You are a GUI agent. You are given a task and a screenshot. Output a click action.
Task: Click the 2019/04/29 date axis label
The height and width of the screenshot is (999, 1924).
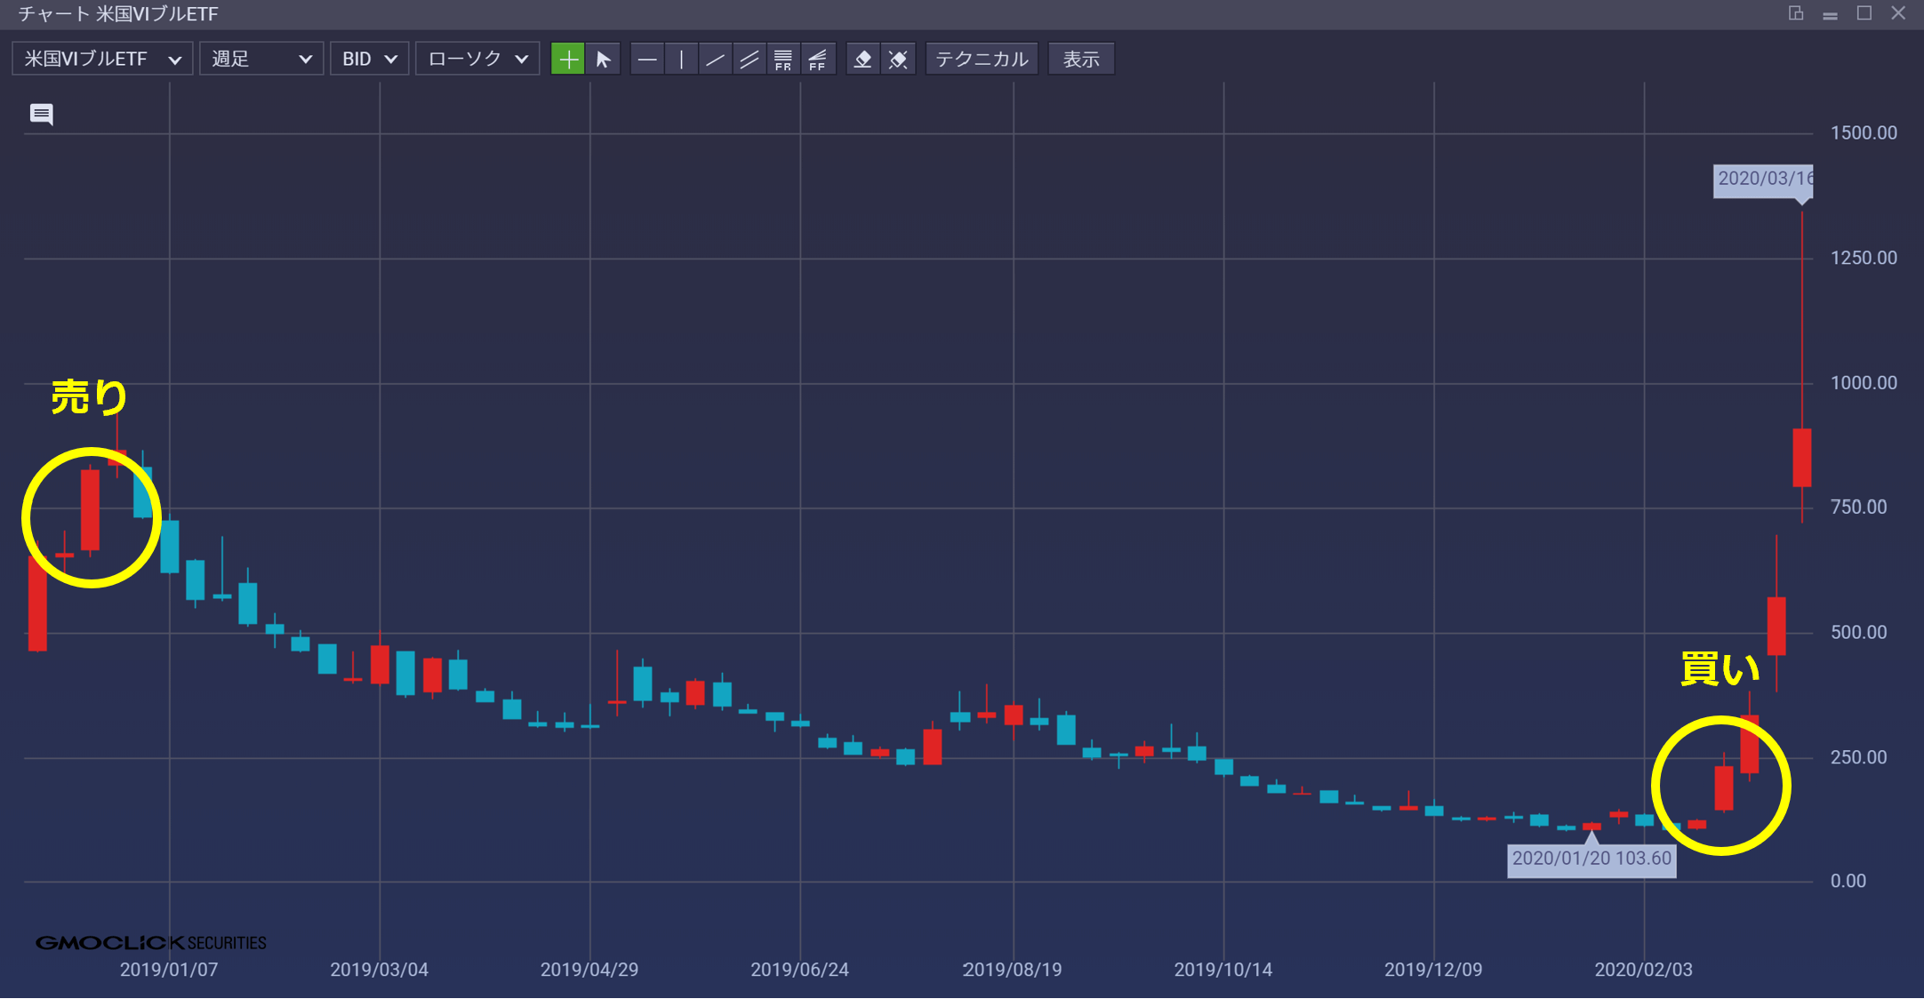589,970
